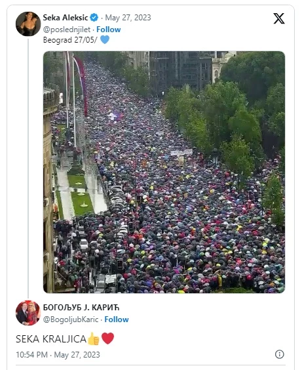Open the May 27, 2023 quoted tweet date
302x370 pixels.
click(128, 18)
